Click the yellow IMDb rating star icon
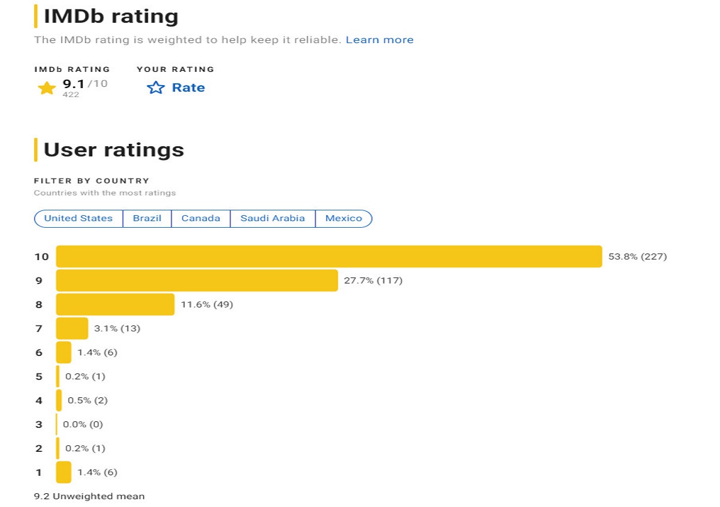 47,88
